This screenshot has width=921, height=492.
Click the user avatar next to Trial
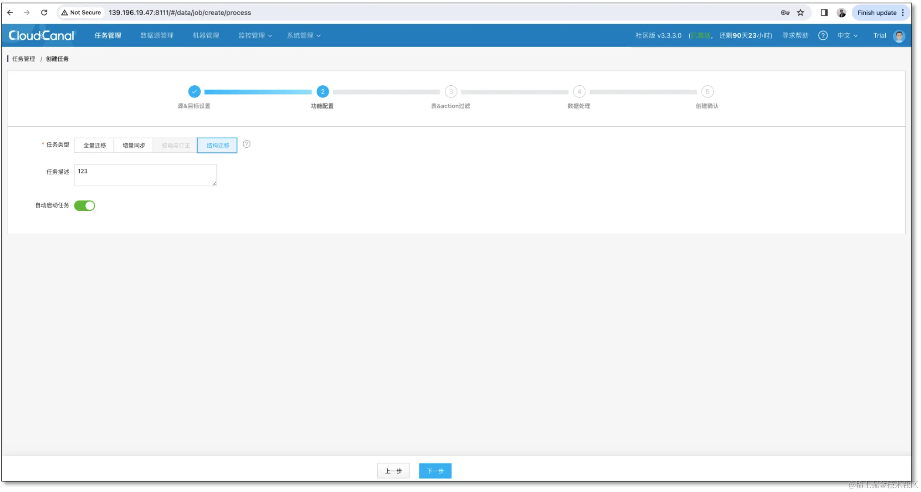pos(899,36)
